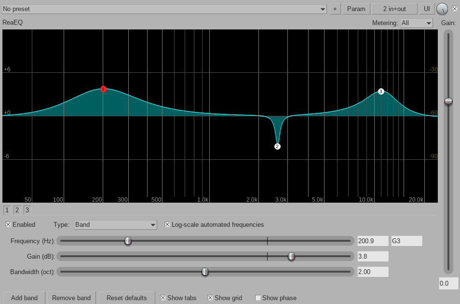Open the Metering dropdown
The height and width of the screenshot is (304, 460).
point(417,23)
